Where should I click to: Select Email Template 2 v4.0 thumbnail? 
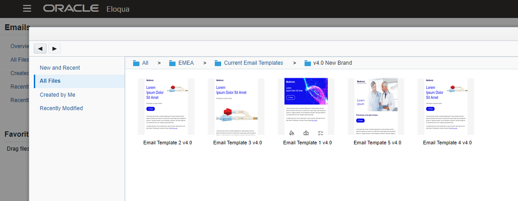point(166,107)
